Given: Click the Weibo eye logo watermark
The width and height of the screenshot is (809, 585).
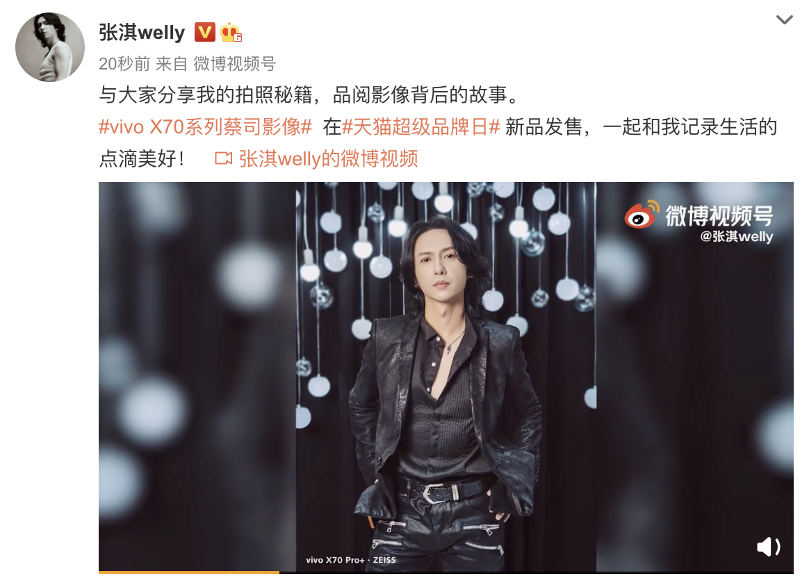Looking at the screenshot, I should coord(642,215).
